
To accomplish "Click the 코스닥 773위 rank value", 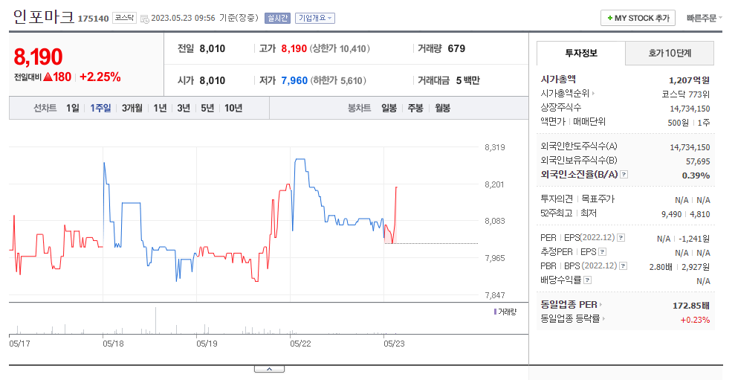I will click(685, 94).
